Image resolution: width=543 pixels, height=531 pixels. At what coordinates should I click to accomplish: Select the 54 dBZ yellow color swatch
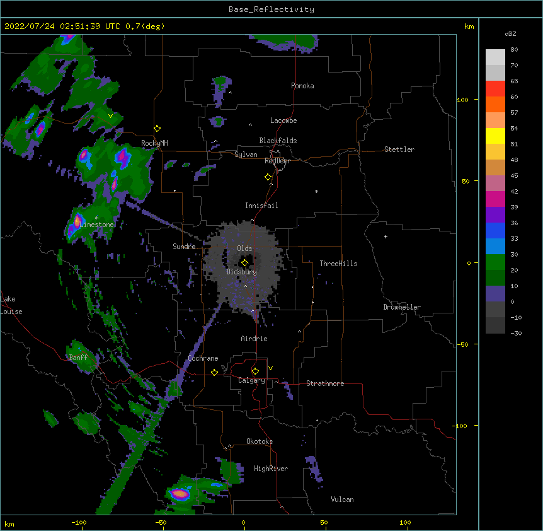coord(495,136)
